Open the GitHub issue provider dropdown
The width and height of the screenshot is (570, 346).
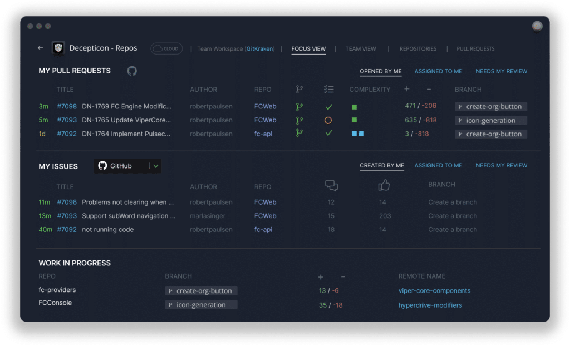click(x=127, y=166)
